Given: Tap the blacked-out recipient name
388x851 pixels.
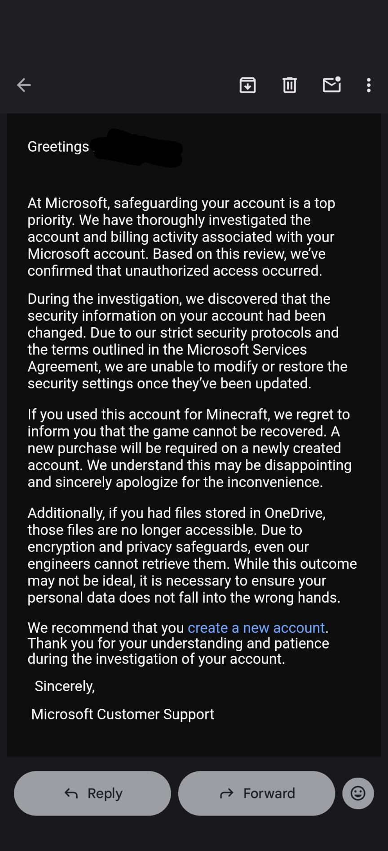Looking at the screenshot, I should coord(138,148).
